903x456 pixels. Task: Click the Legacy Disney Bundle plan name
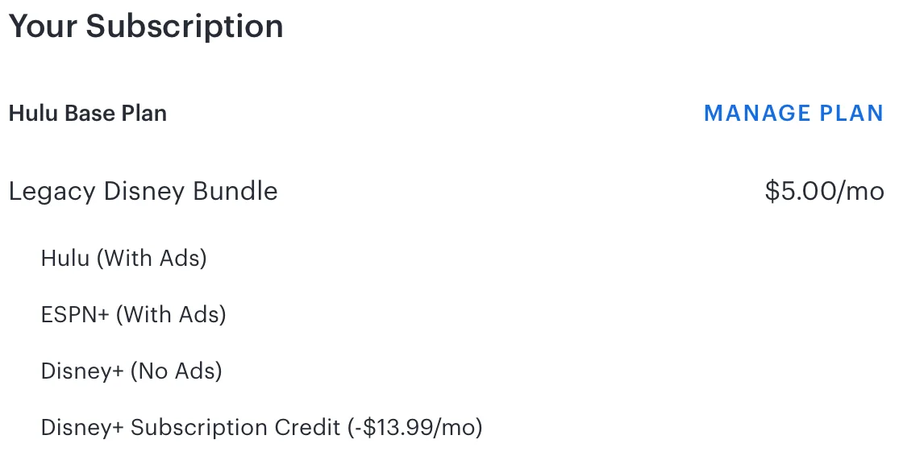(x=143, y=192)
